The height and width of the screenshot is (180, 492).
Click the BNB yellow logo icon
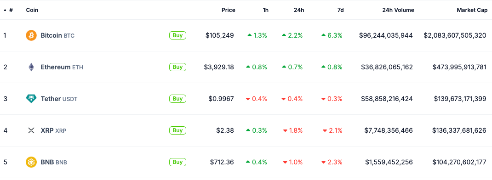(31, 162)
